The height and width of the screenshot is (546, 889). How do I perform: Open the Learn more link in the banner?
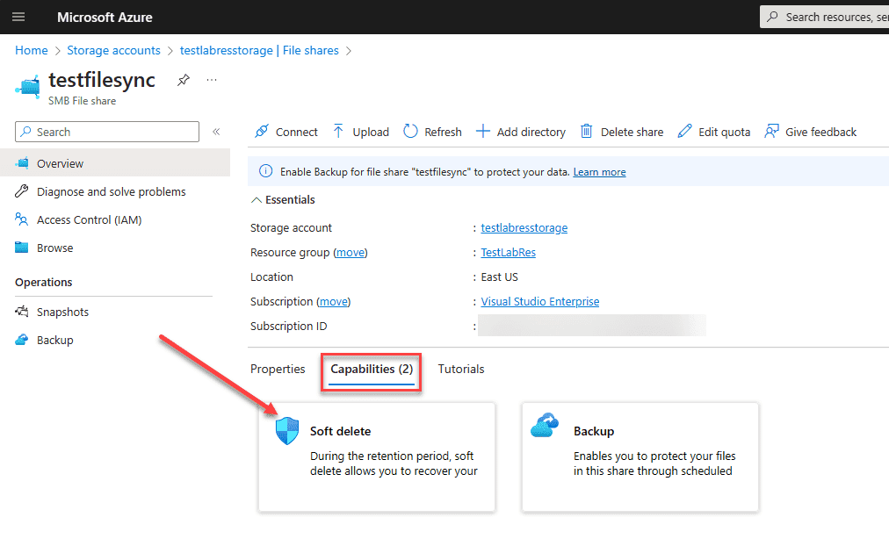[599, 172]
